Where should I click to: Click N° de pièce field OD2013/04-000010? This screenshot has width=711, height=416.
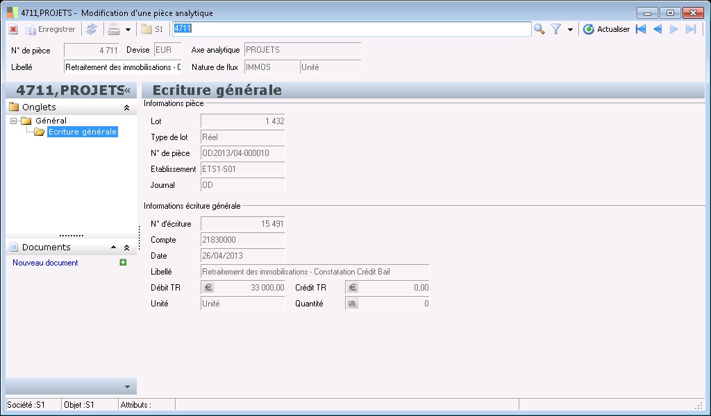pyautogui.click(x=242, y=153)
